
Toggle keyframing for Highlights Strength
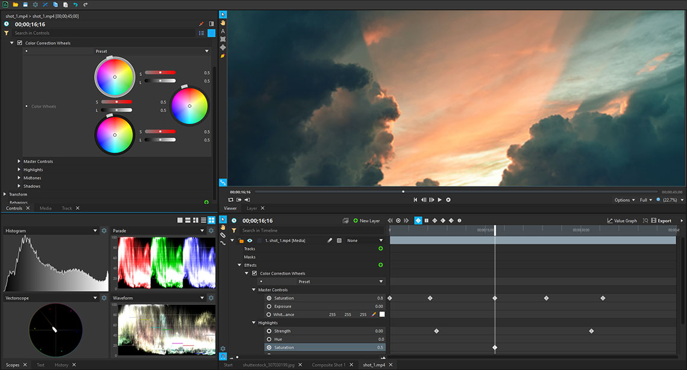click(269, 331)
